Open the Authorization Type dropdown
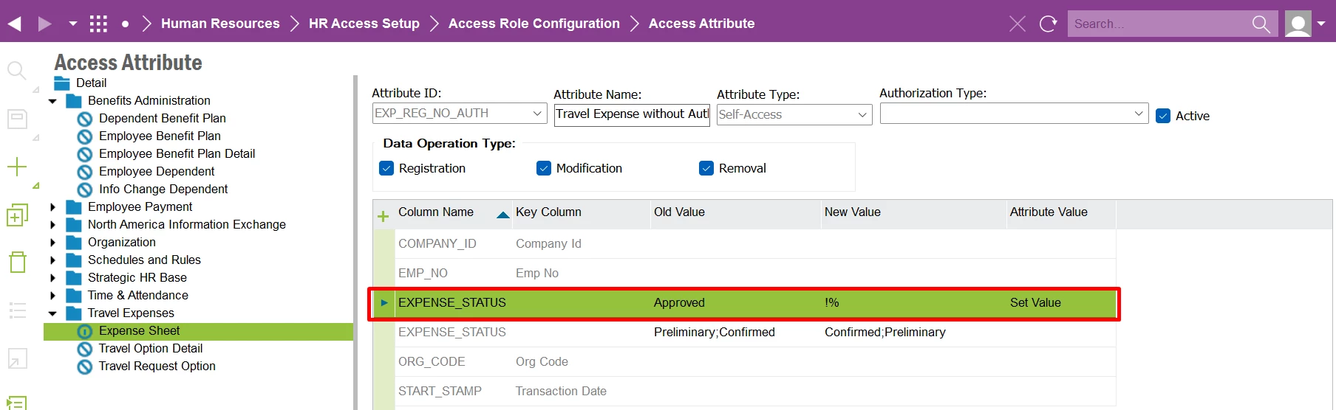1336x410 pixels. 1138,114
